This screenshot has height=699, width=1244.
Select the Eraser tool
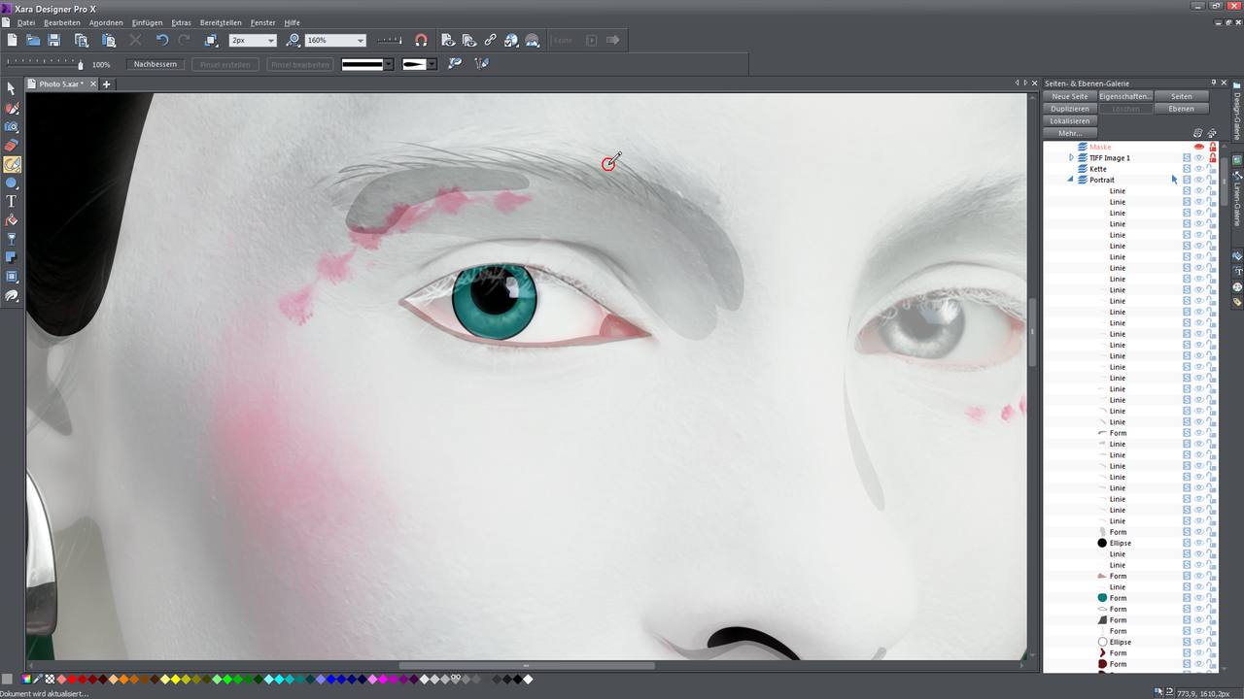tap(12, 146)
